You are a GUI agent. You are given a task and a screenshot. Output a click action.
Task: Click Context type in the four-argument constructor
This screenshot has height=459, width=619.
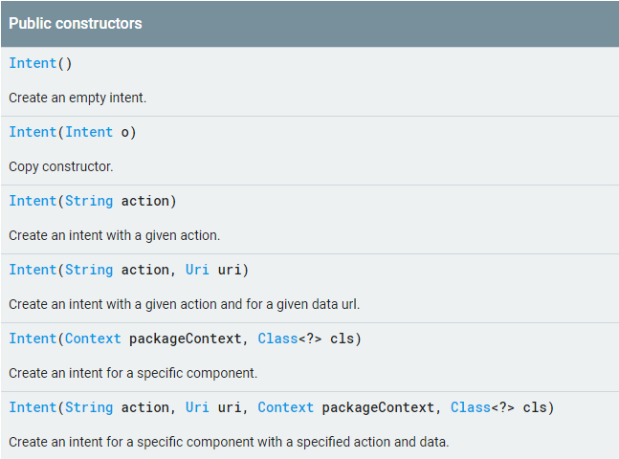(285, 407)
